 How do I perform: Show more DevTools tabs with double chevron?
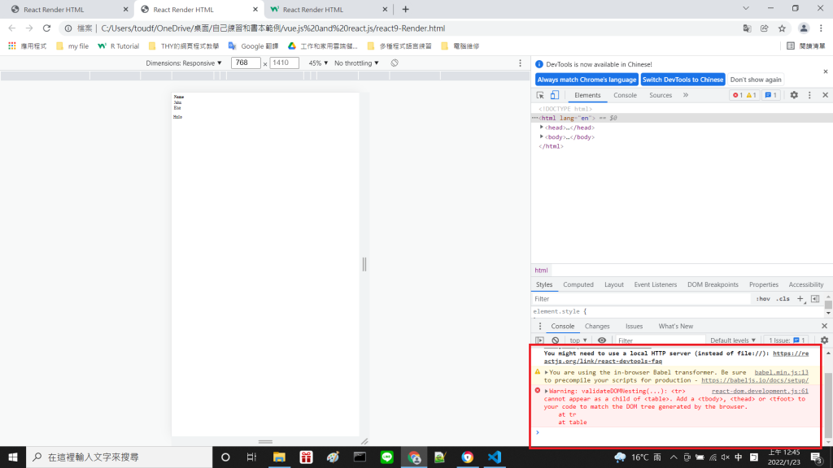(x=686, y=95)
